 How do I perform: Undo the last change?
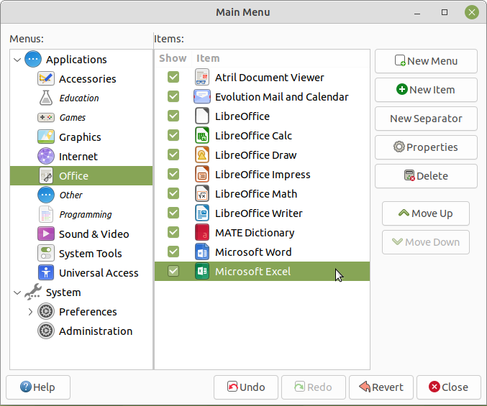[x=246, y=387]
